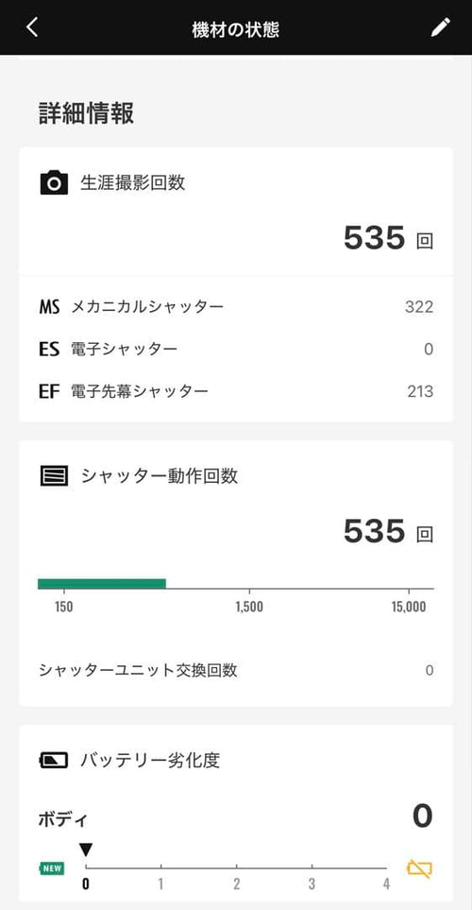Tap level 4 on battery degradation scale
472x910 pixels.
point(387,884)
